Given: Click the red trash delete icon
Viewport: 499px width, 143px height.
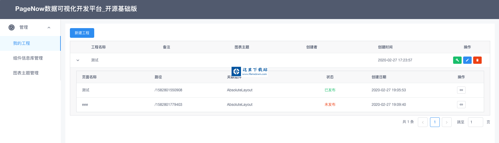Looking at the screenshot, I should (477, 60).
